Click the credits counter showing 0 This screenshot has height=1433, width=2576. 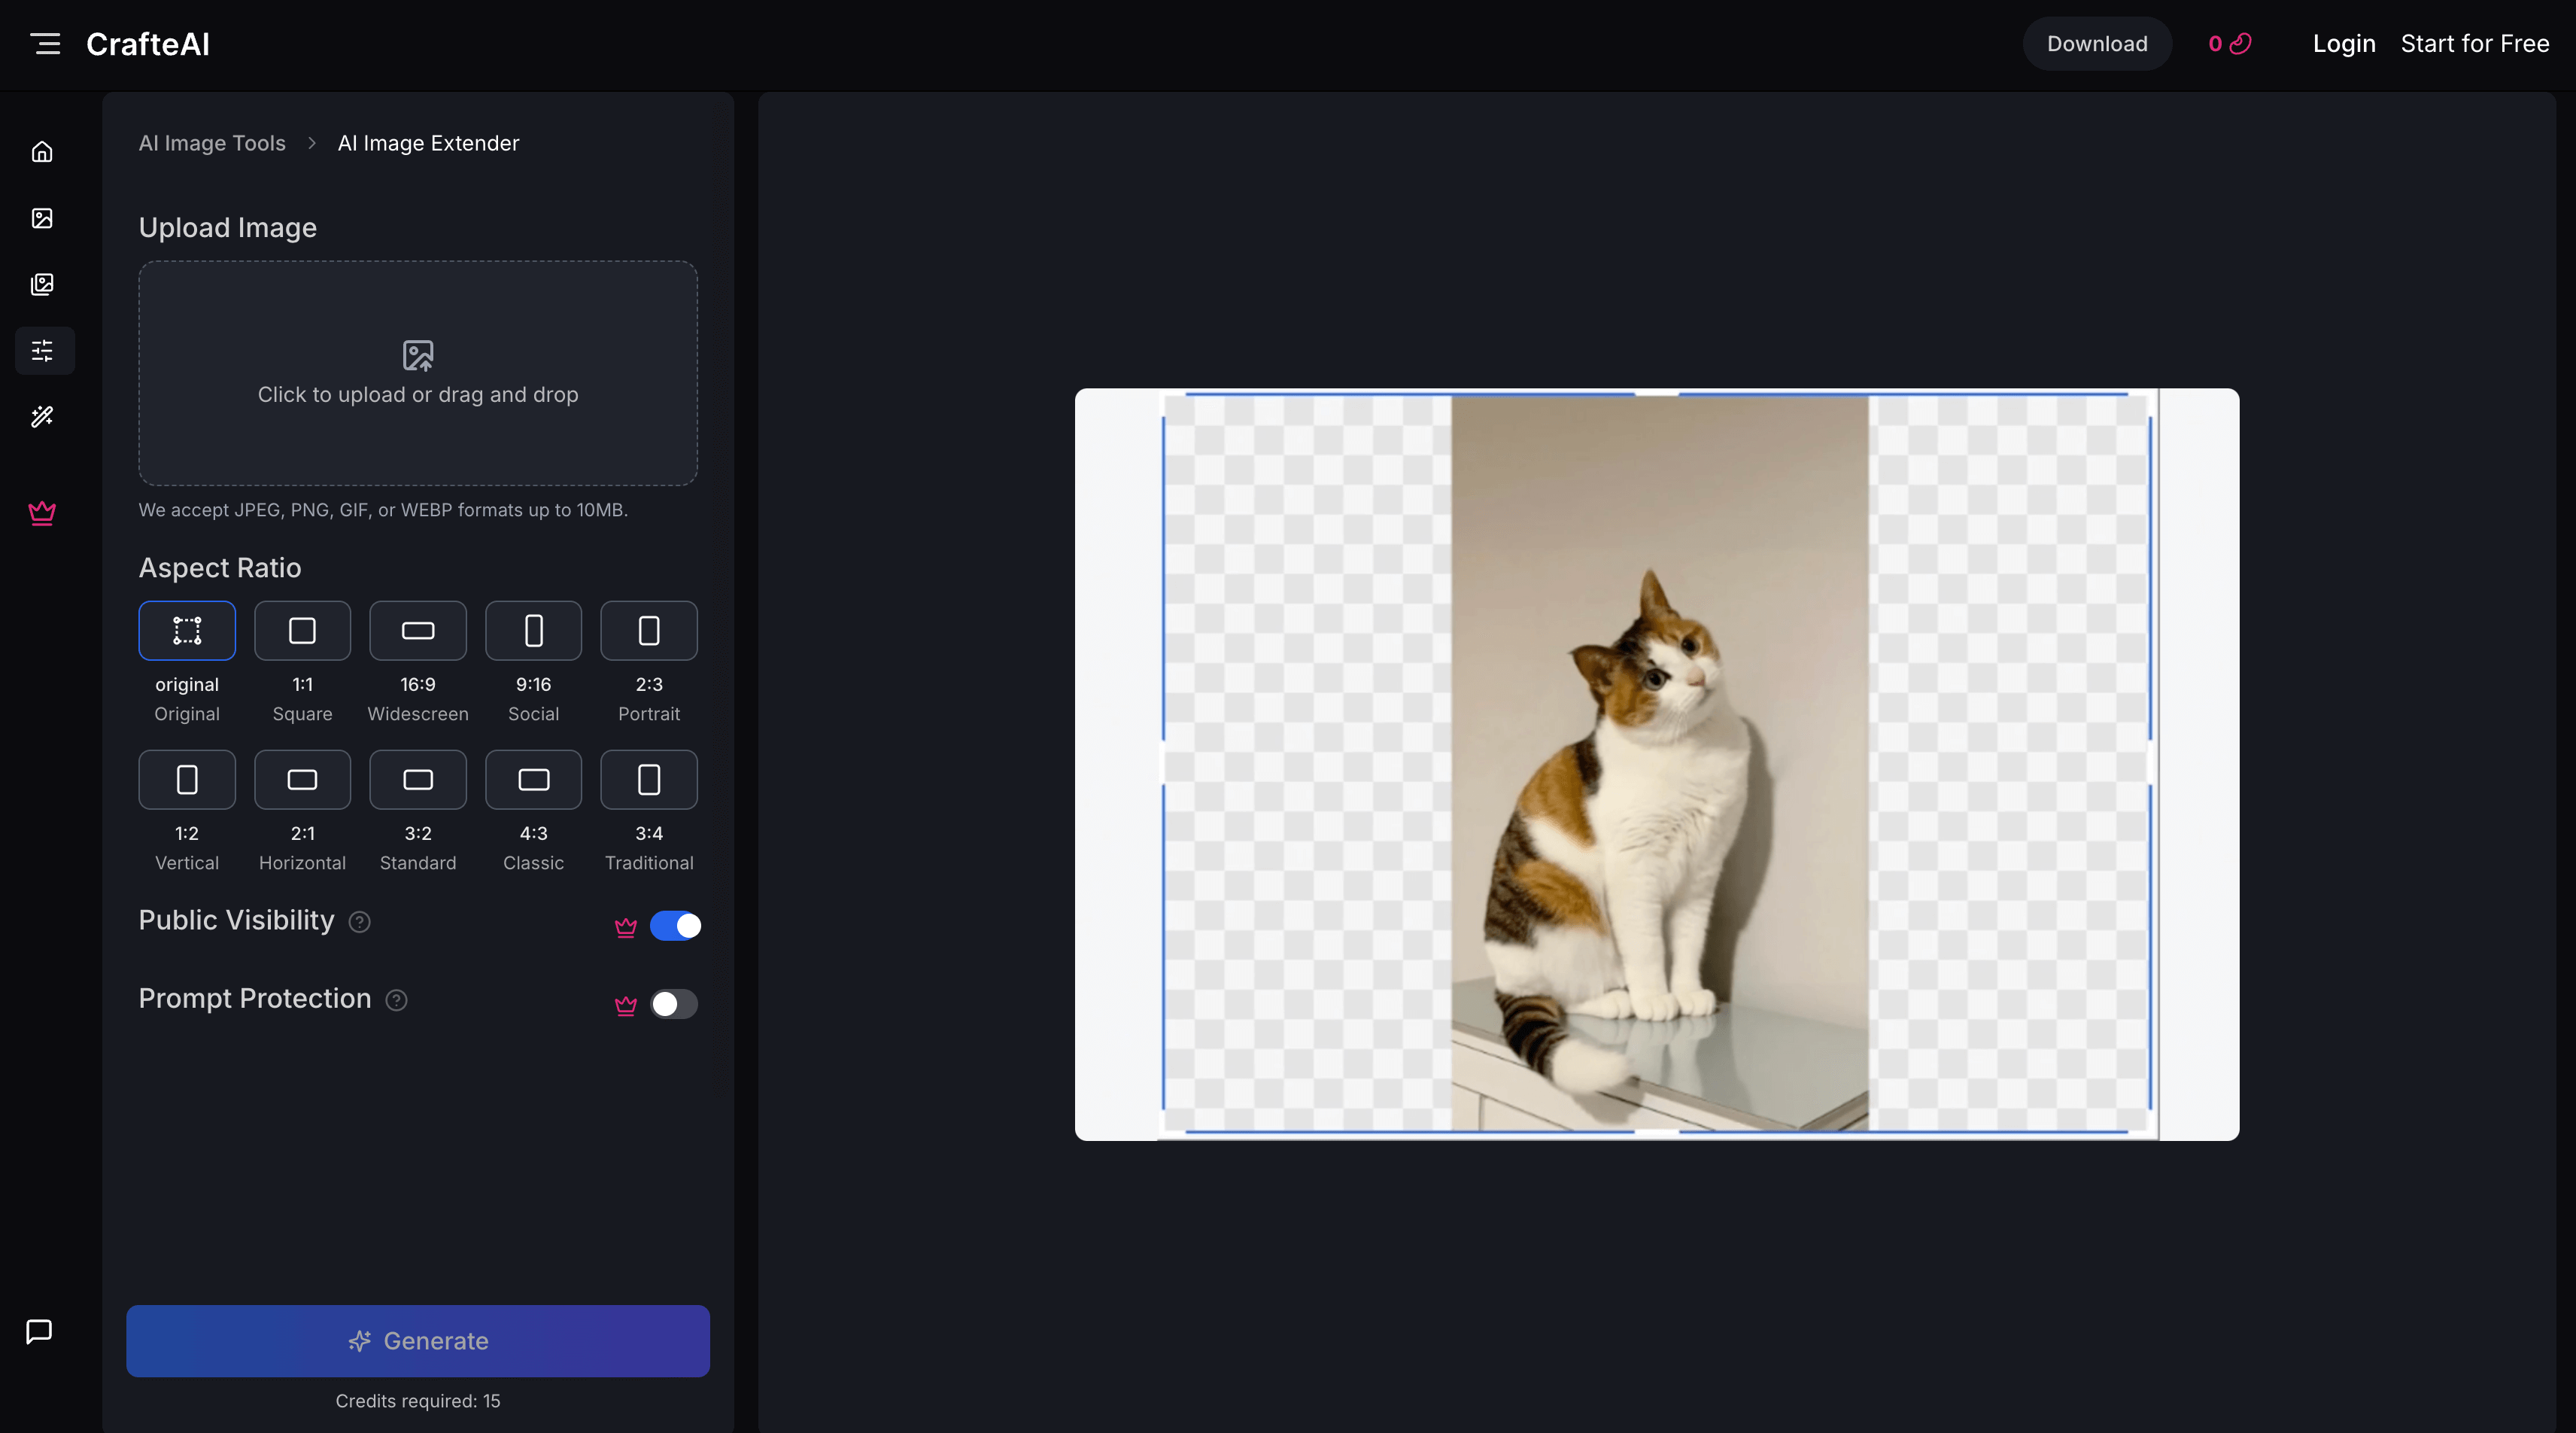[x=2228, y=43]
